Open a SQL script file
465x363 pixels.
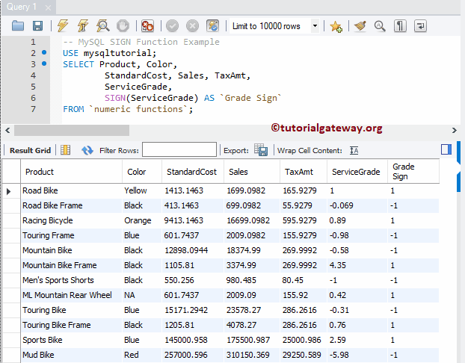pyautogui.click(x=18, y=26)
